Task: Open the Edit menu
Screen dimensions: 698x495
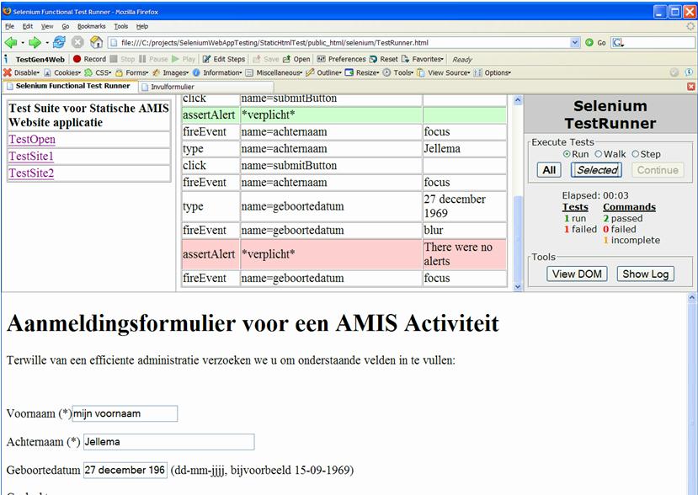Action: (x=28, y=26)
